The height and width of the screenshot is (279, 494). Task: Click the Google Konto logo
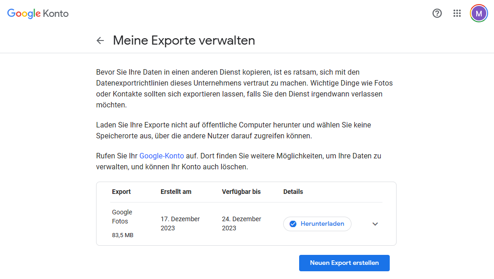click(37, 13)
